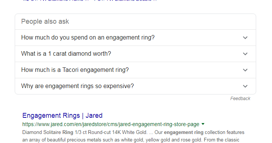272x143 pixels.
Task: Click the green jared.com engagement ring URL
Action: tap(111, 124)
